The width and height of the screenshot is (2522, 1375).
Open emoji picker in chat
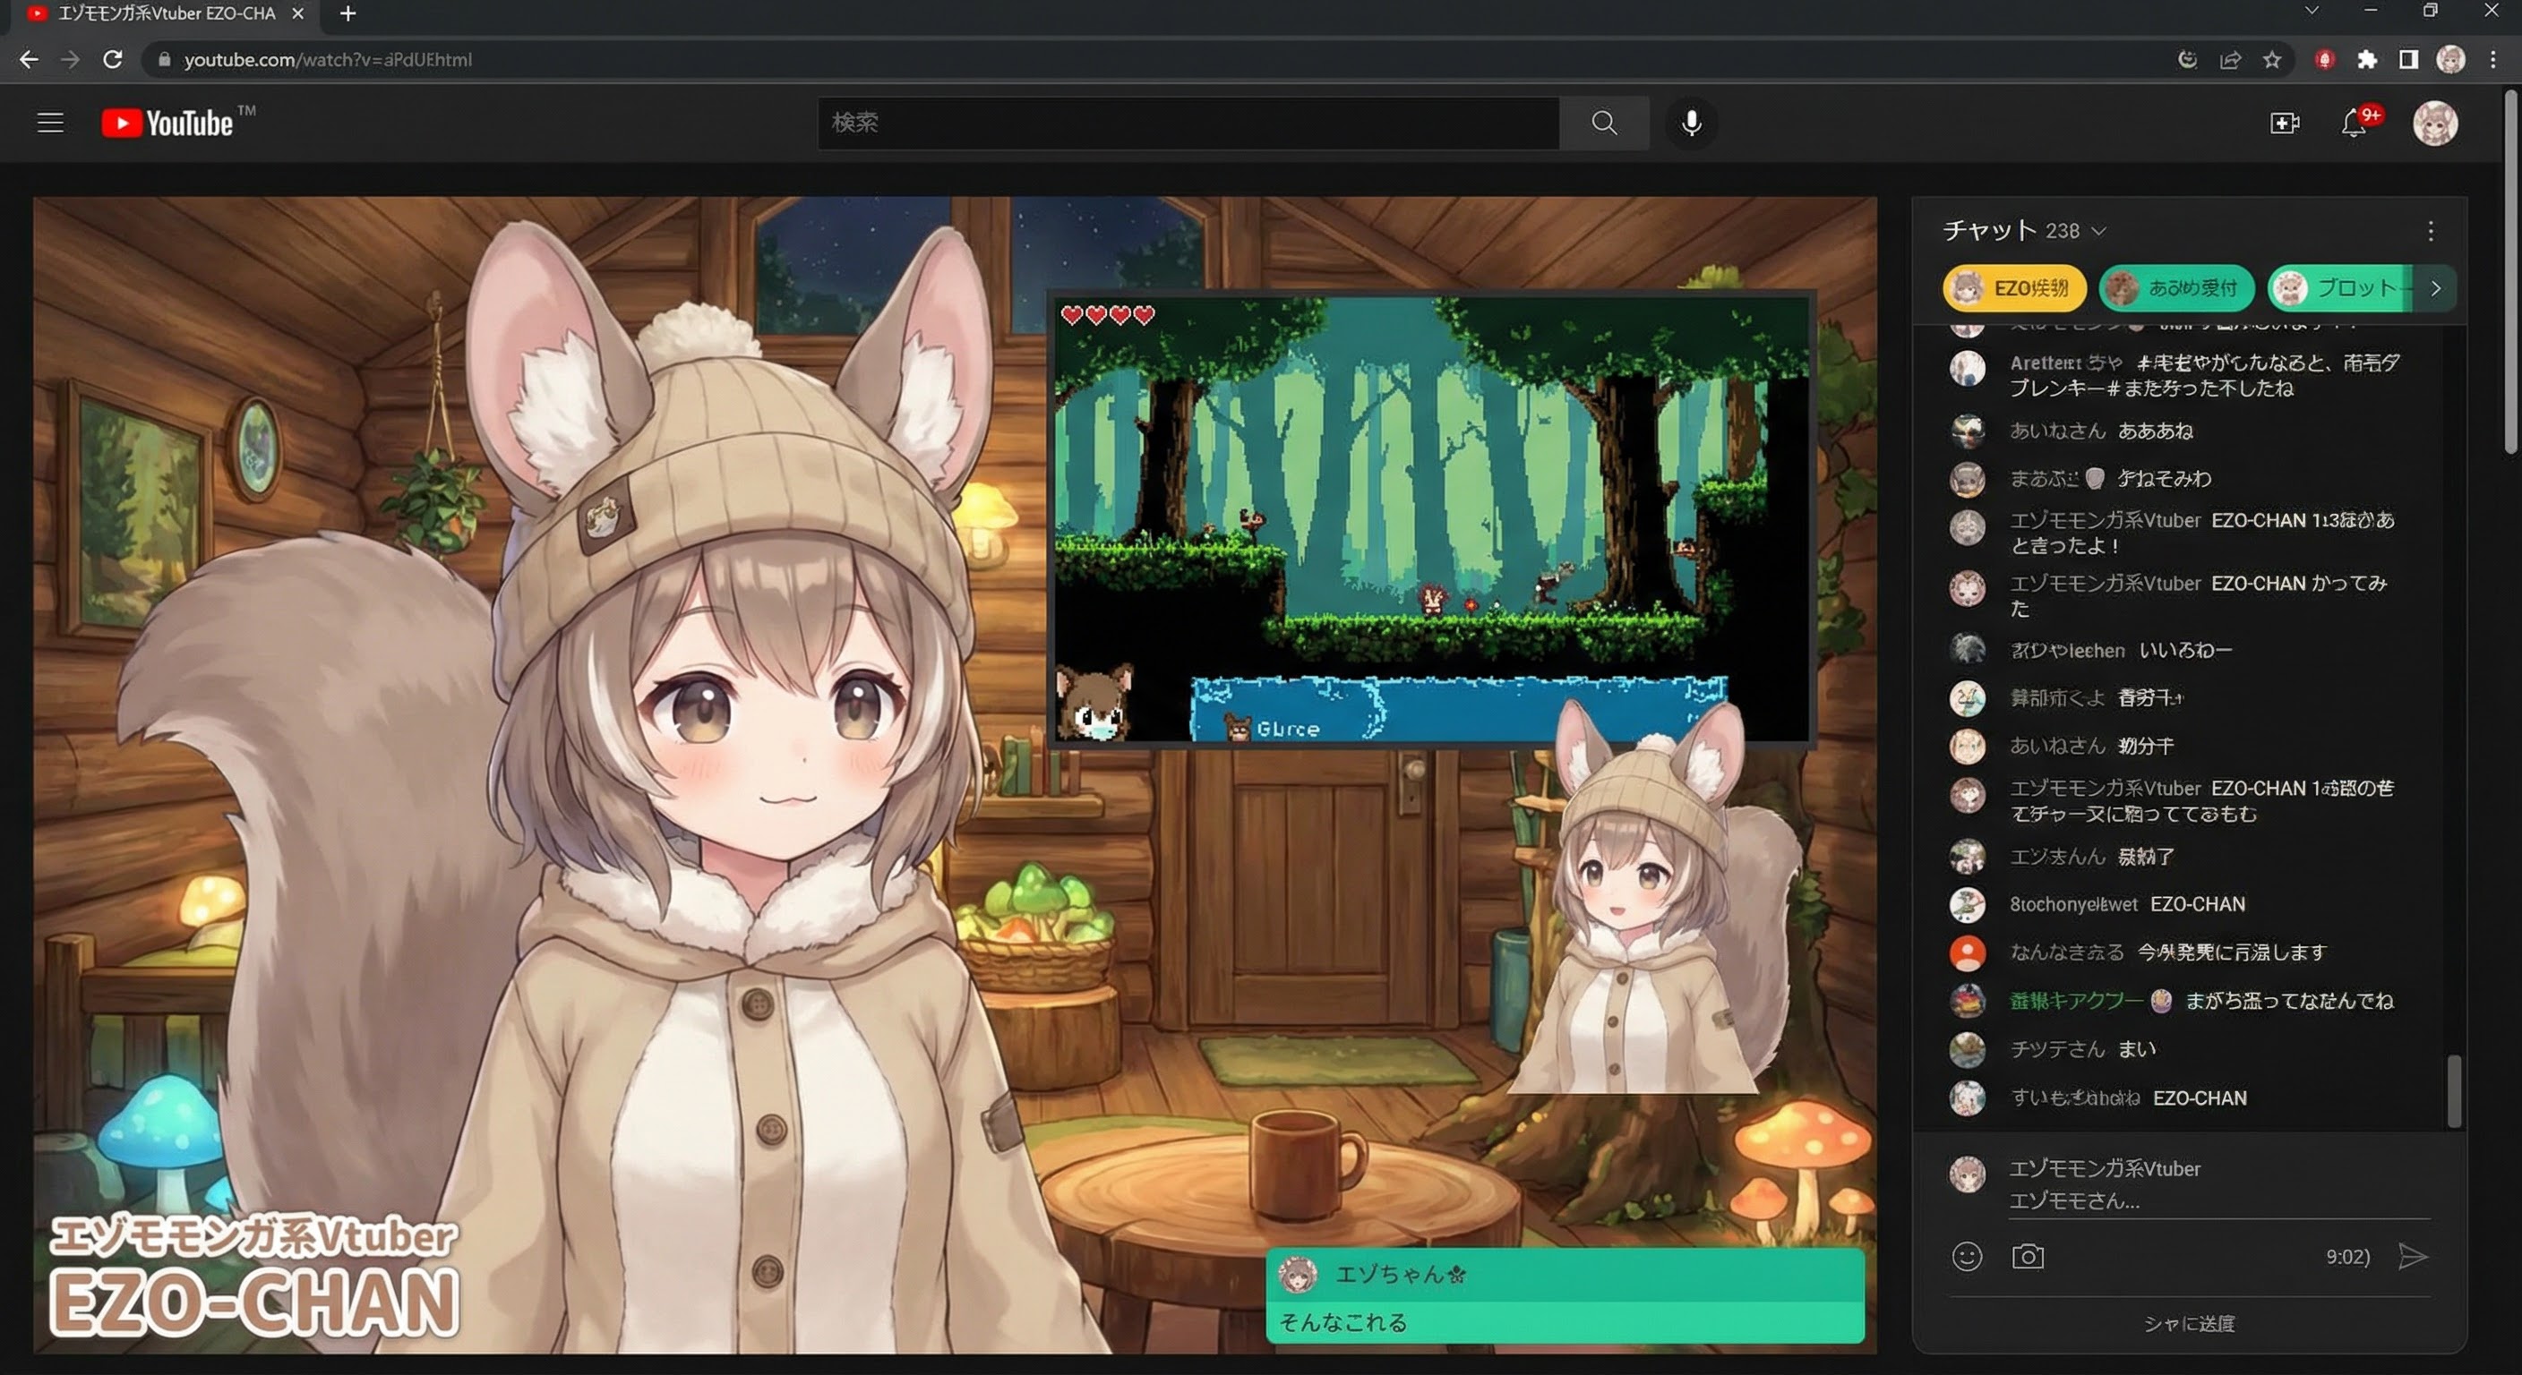pos(1966,1256)
